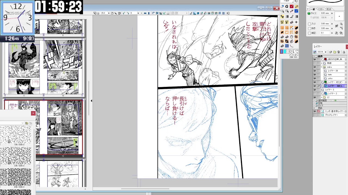Click the layer palette color display icon
Screen dimensions: 348x195
[315, 52]
